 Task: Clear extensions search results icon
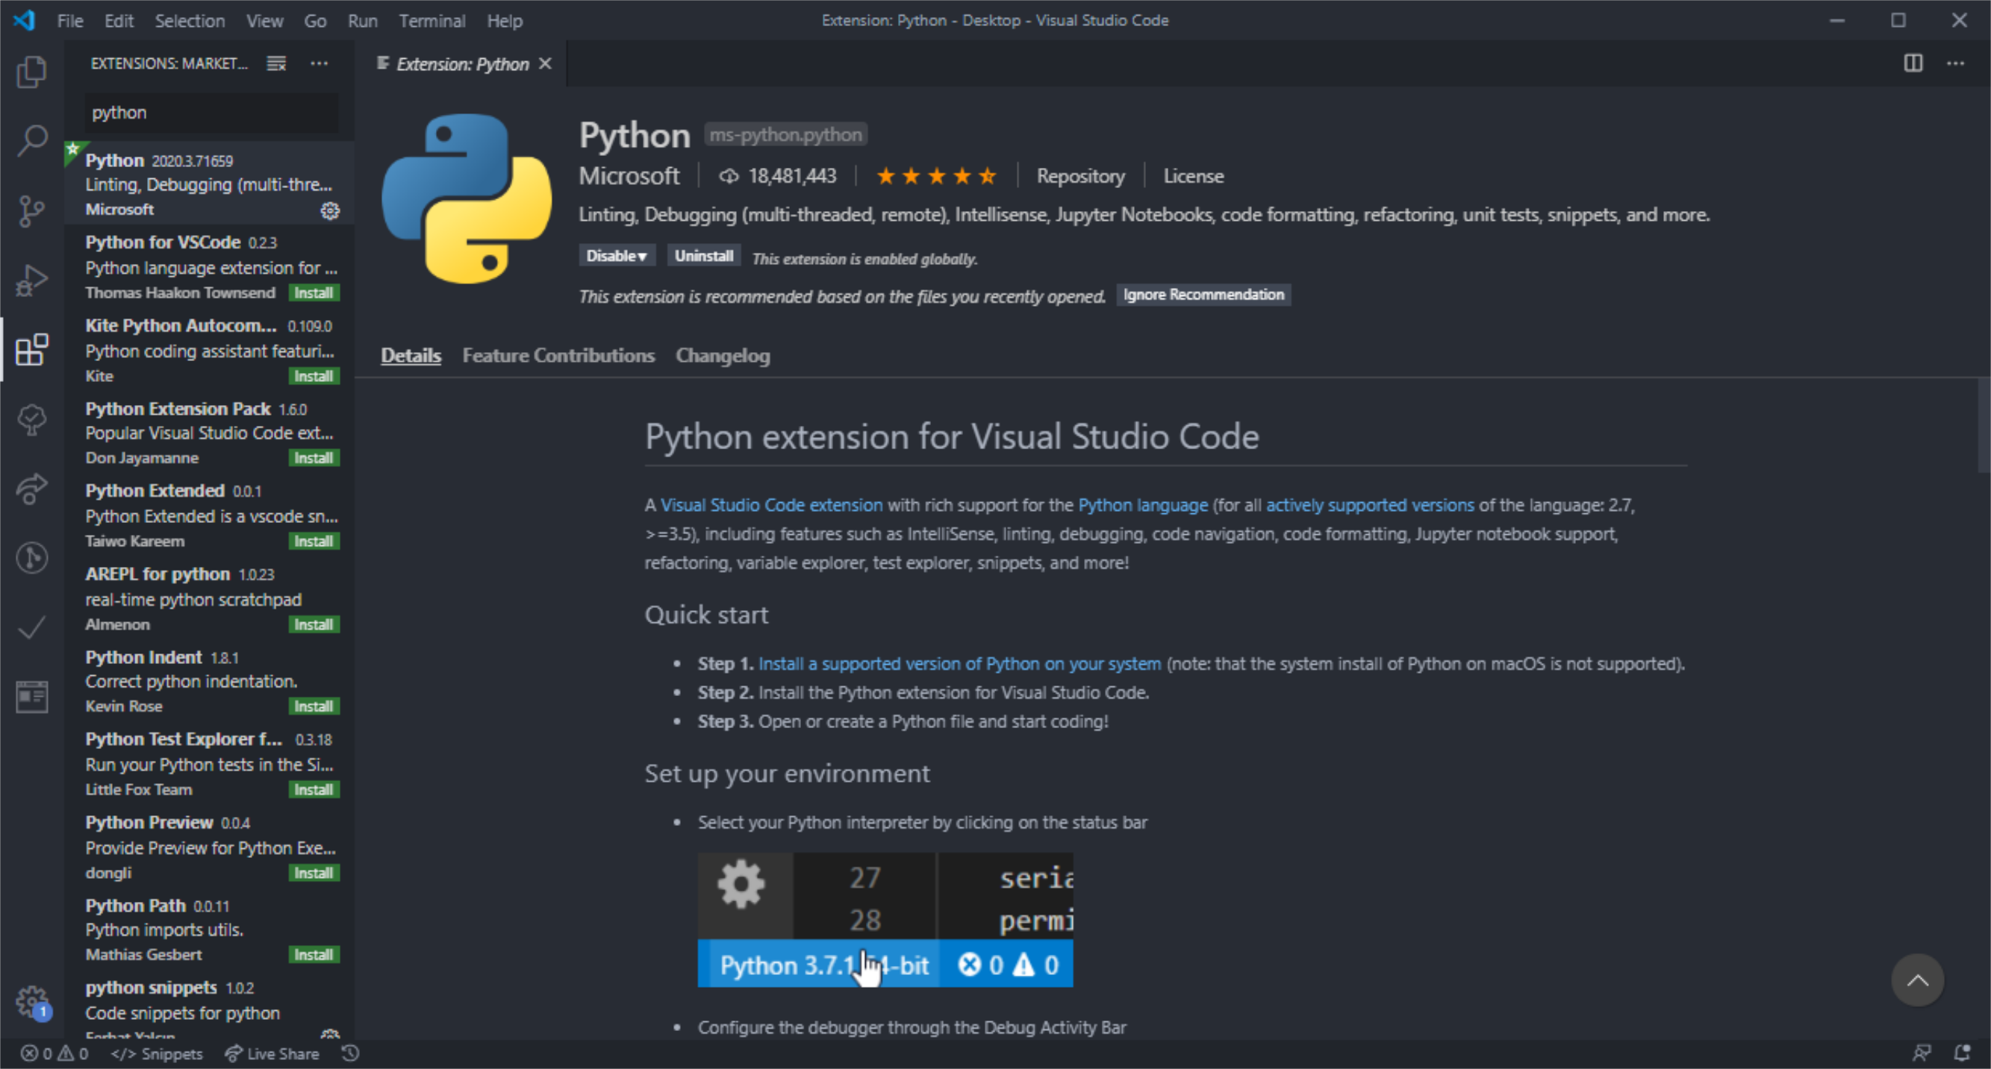(x=276, y=63)
